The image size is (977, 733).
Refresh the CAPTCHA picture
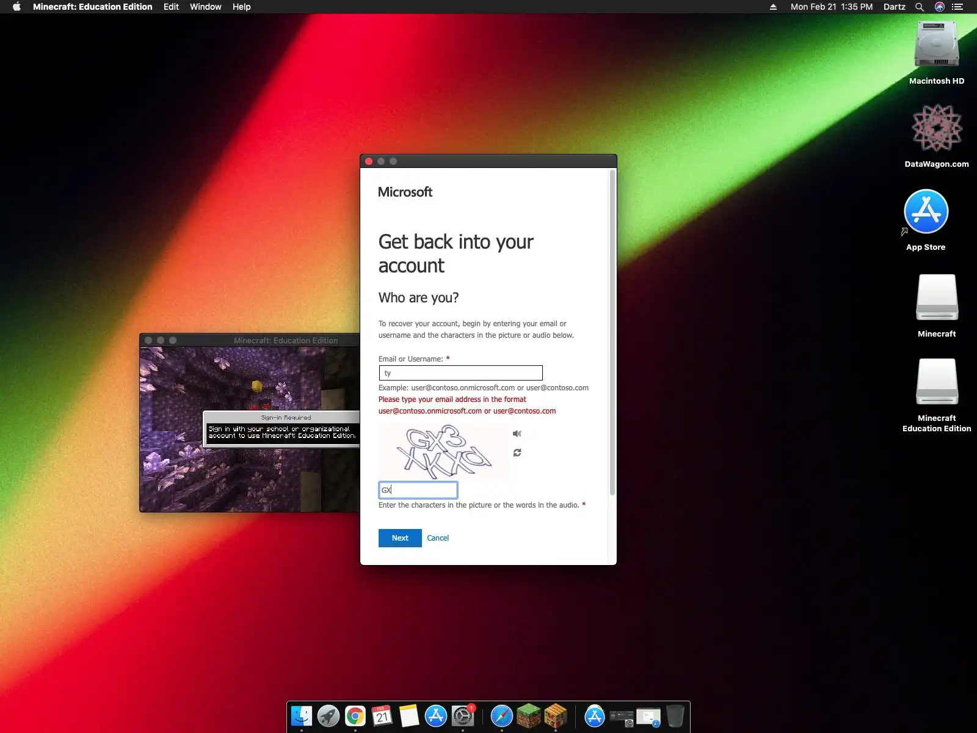tap(517, 453)
